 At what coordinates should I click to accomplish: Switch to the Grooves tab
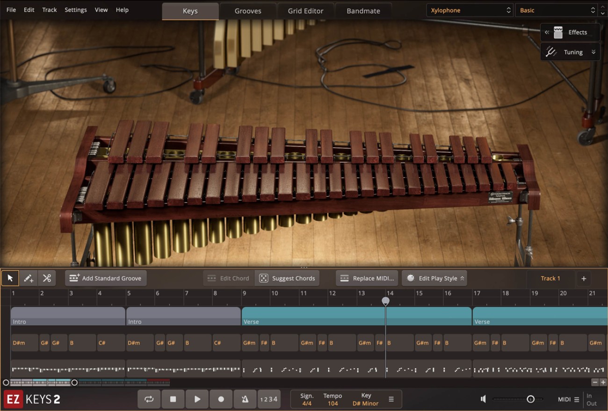(248, 10)
